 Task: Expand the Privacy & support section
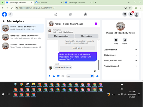[x=120, y=66]
